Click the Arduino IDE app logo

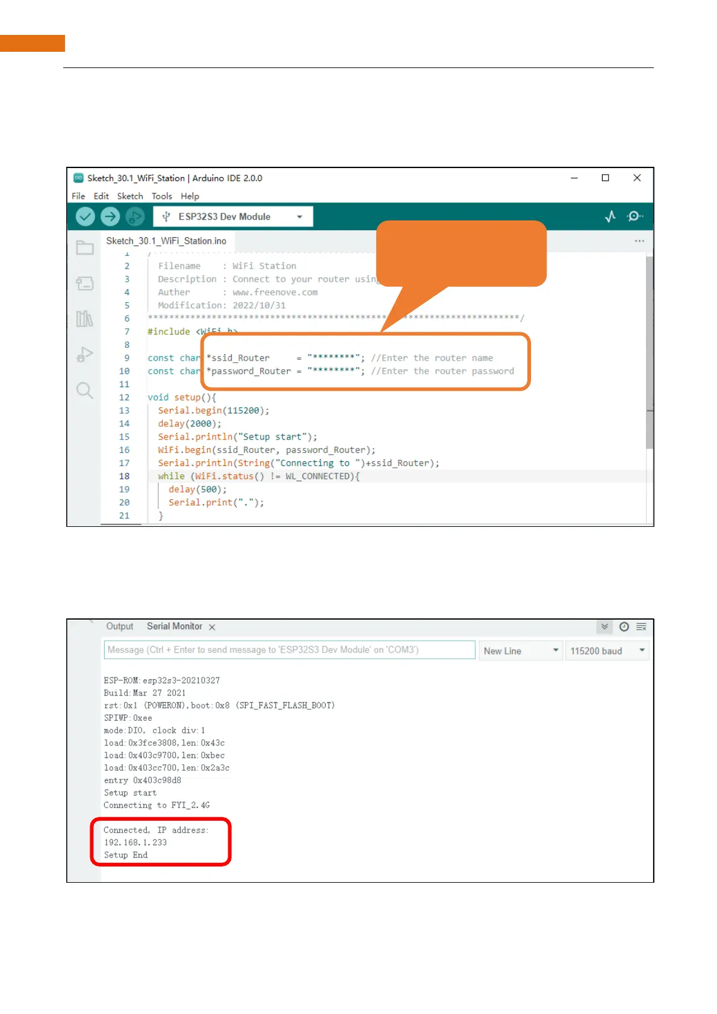[x=78, y=178]
